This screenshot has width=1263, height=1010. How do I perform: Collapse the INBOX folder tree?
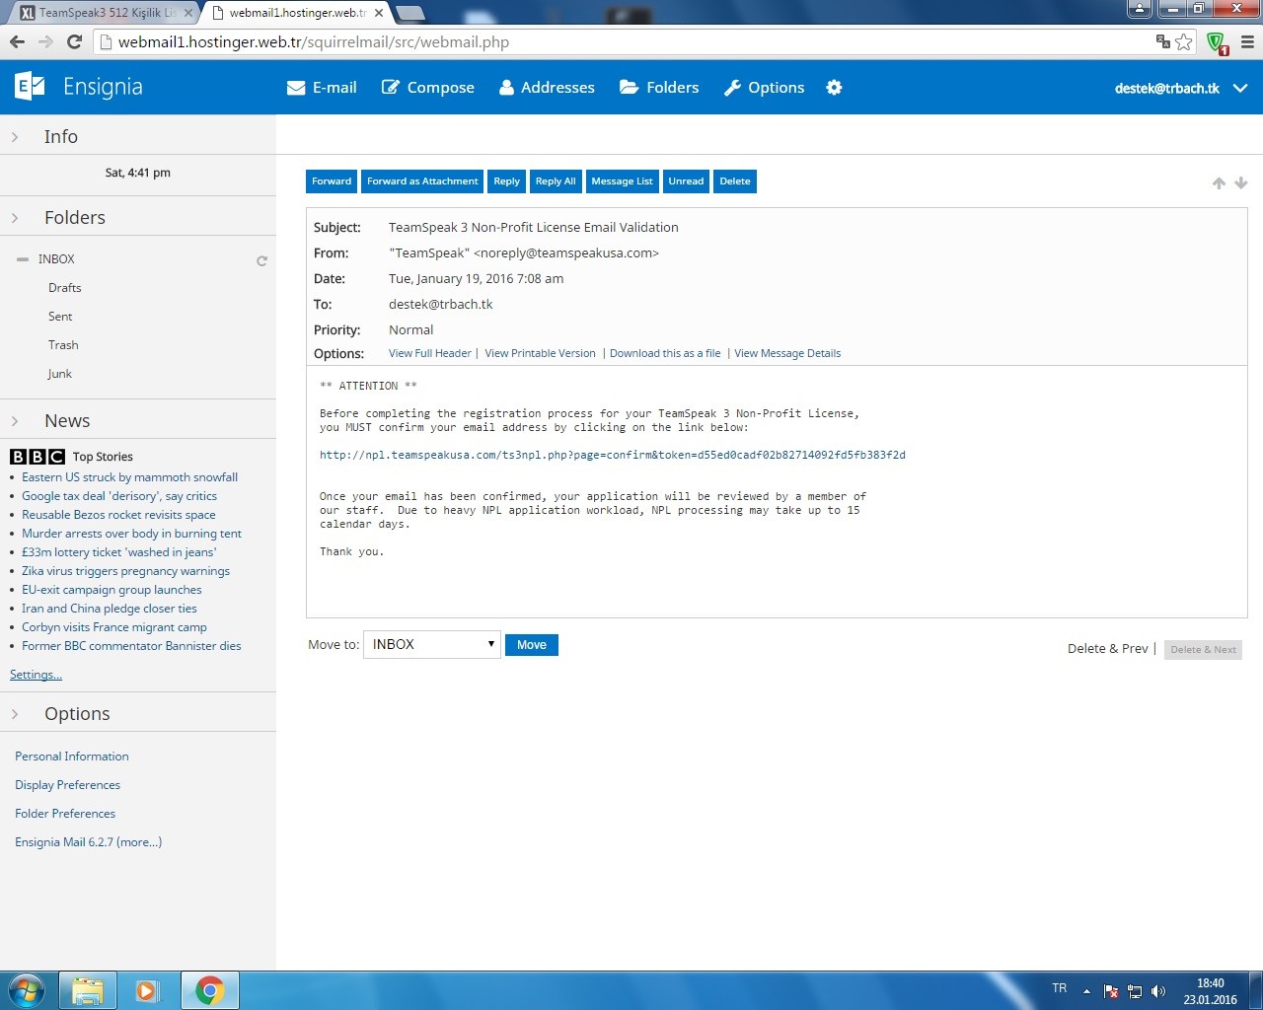pos(22,259)
